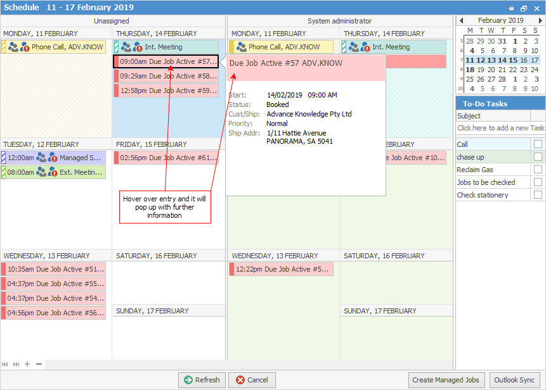Jump to last period with navigation arrows
The image size is (546, 390).
click(16, 364)
